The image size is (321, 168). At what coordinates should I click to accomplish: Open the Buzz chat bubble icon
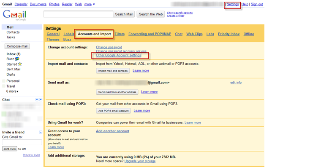[x=17, y=59]
